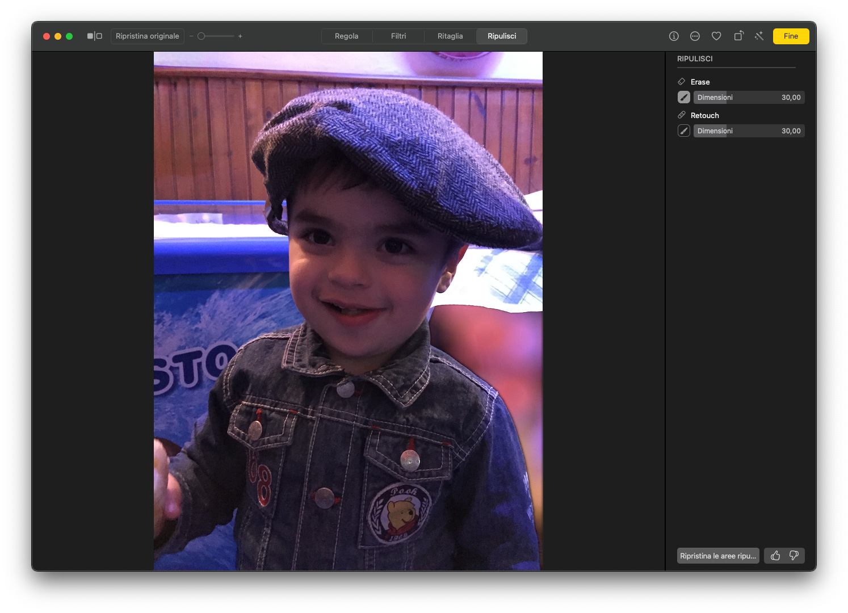The width and height of the screenshot is (848, 613).
Task: Open the photo info panel
Action: pos(674,36)
